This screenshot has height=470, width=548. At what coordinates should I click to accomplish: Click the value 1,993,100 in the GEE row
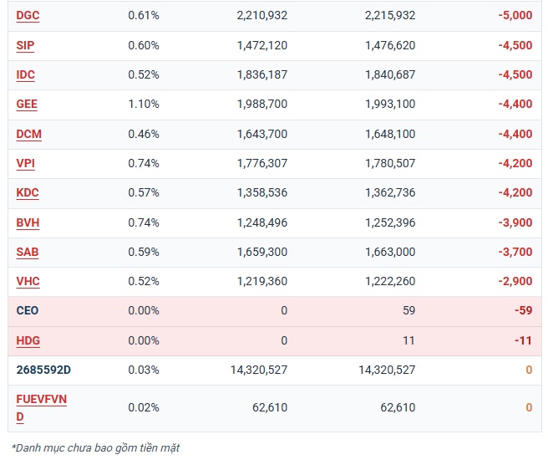coord(390,105)
